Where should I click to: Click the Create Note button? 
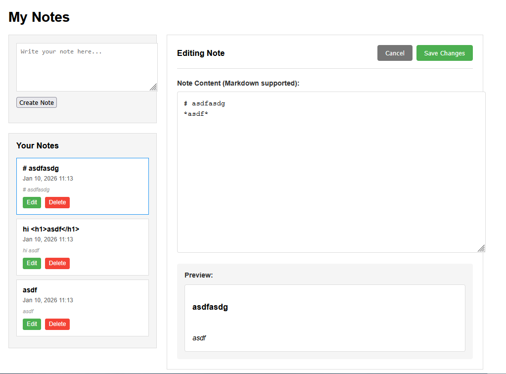click(37, 102)
